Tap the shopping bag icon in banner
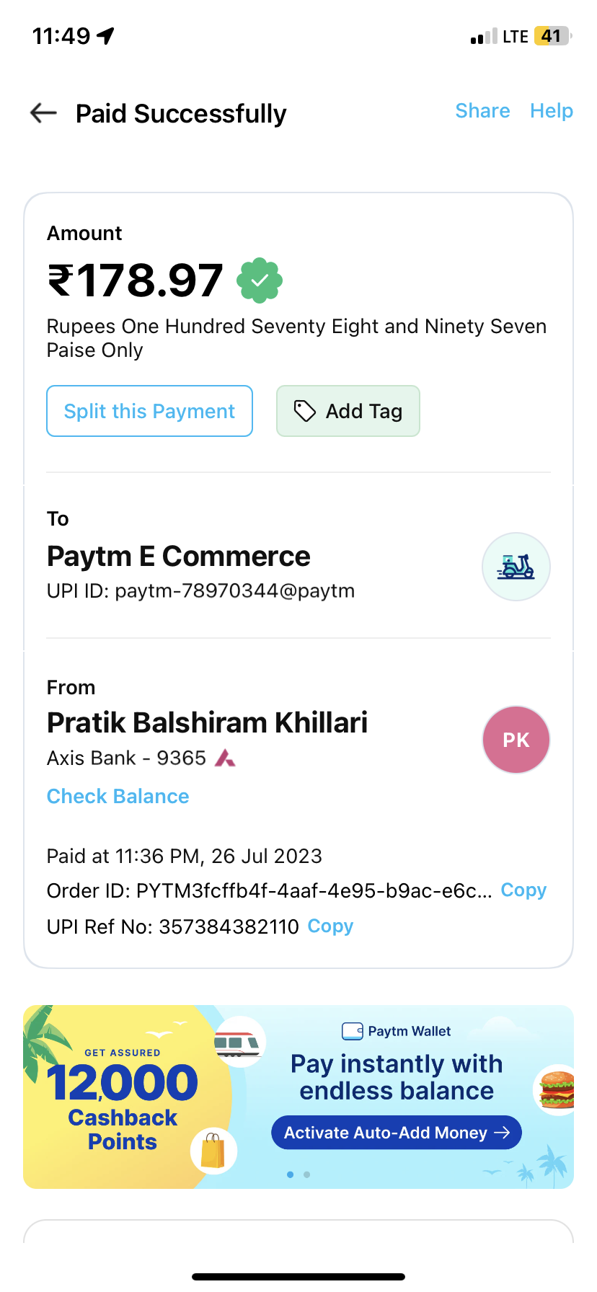This screenshot has height=1292, width=597. click(x=213, y=1150)
